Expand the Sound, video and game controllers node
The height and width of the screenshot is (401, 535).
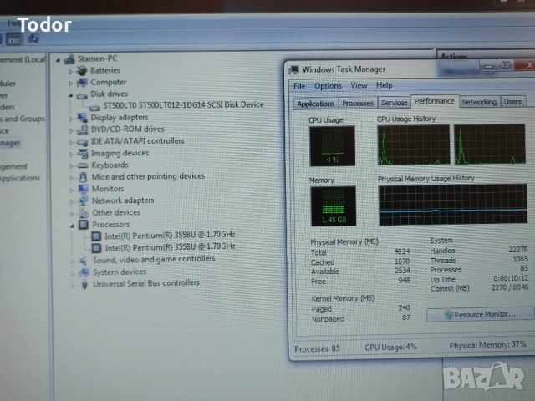coord(72,260)
